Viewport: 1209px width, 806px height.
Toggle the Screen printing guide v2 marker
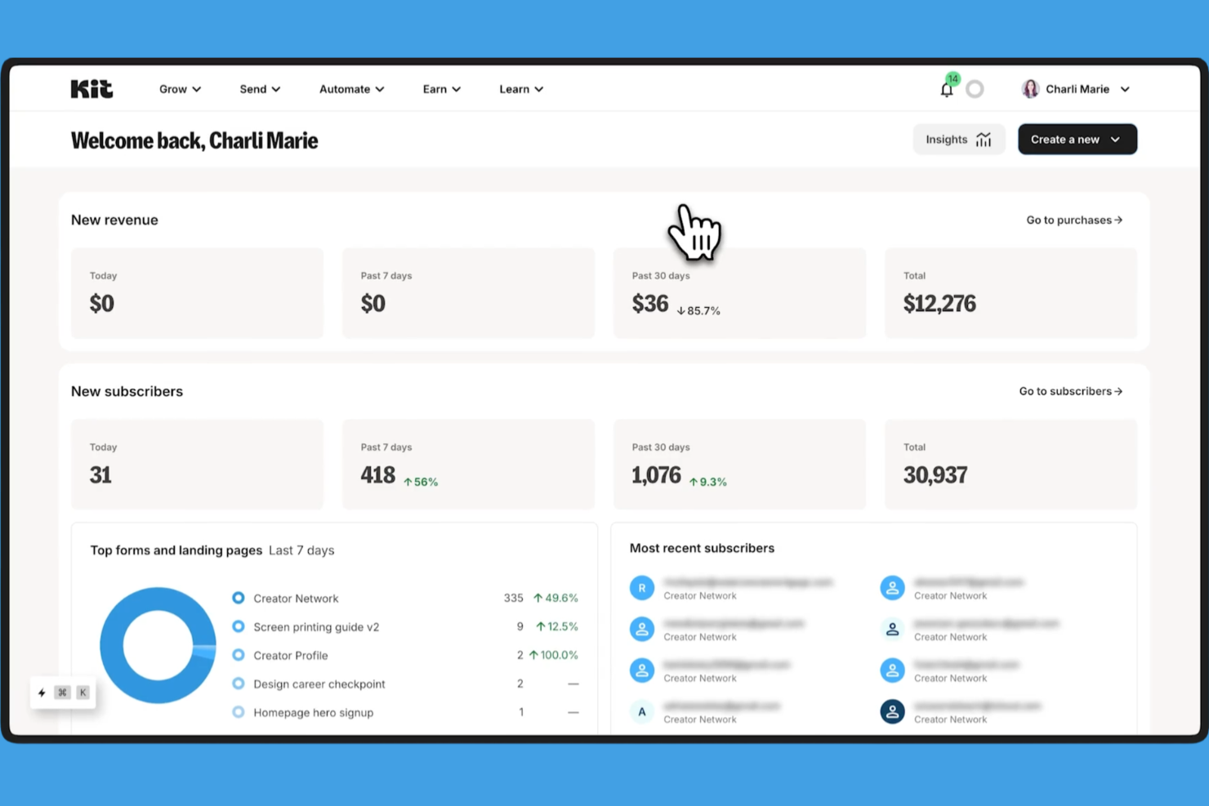click(x=238, y=626)
